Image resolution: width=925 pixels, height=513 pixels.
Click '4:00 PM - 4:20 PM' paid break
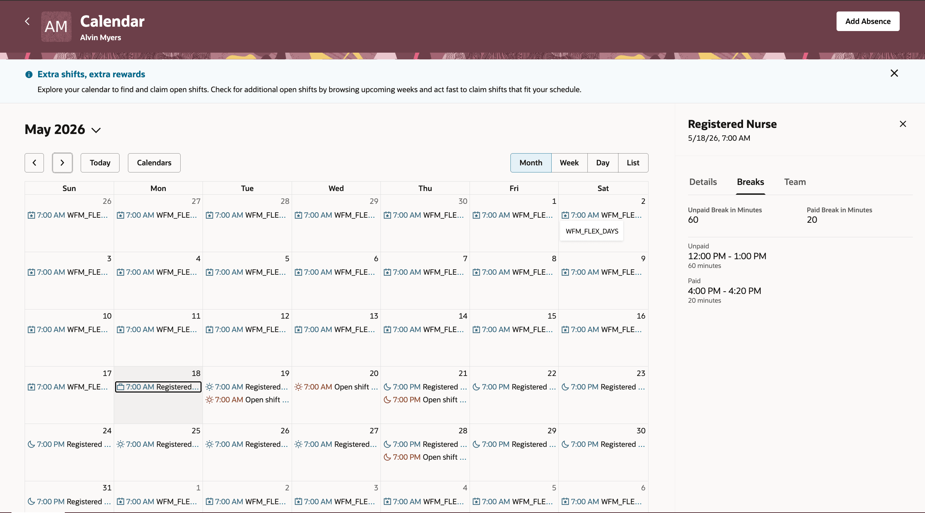[724, 291]
